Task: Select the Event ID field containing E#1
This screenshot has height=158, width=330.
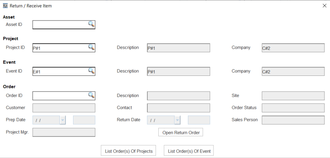Action: coord(60,71)
